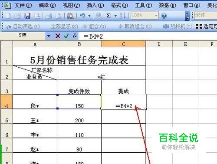This screenshot has width=217, height=164.
Task: Click the 选定可 button with grid icon
Action: [x=206, y=26]
